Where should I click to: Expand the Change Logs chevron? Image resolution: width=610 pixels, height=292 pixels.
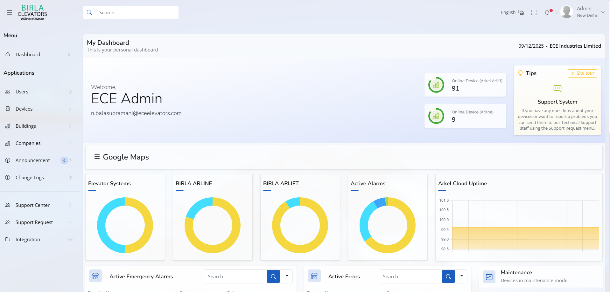coord(70,177)
